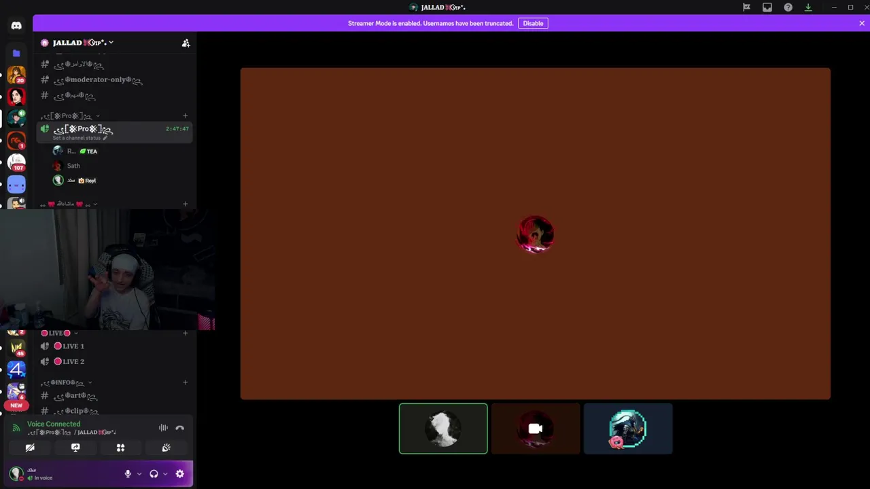Image resolution: width=870 pixels, height=489 pixels.
Task: Open text channel above moderator-only
Action: pos(114,65)
